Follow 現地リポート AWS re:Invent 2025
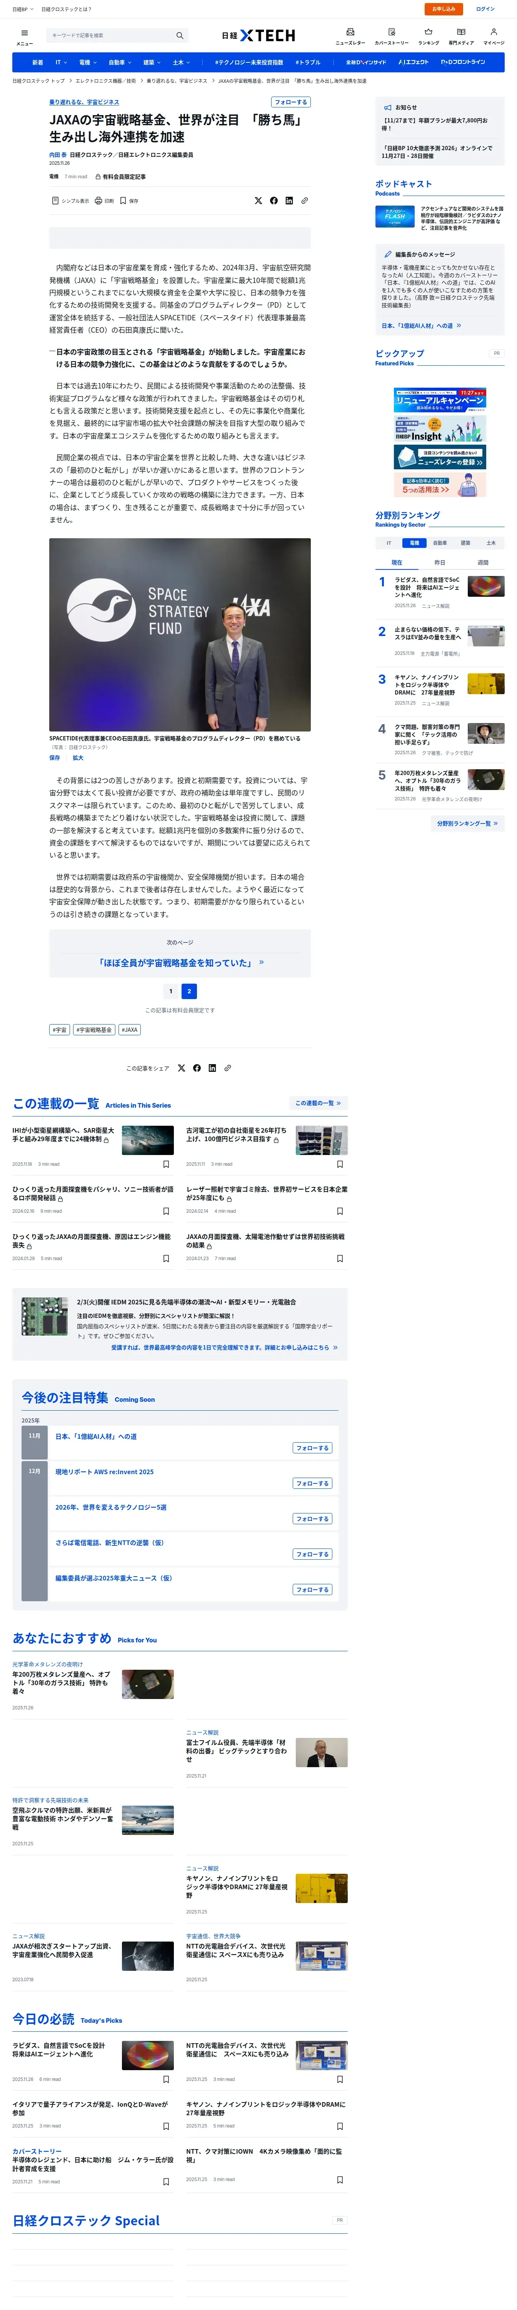 point(313,1483)
